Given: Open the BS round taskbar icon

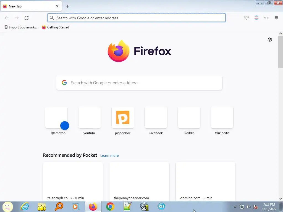Looking at the screenshot, I should tap(161, 206).
